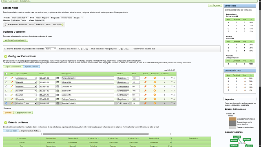Viewport: 261px width, 147px height.
Task: Uncheck the Prueba Corta #5 row checkbox
Action: pos(7,103)
